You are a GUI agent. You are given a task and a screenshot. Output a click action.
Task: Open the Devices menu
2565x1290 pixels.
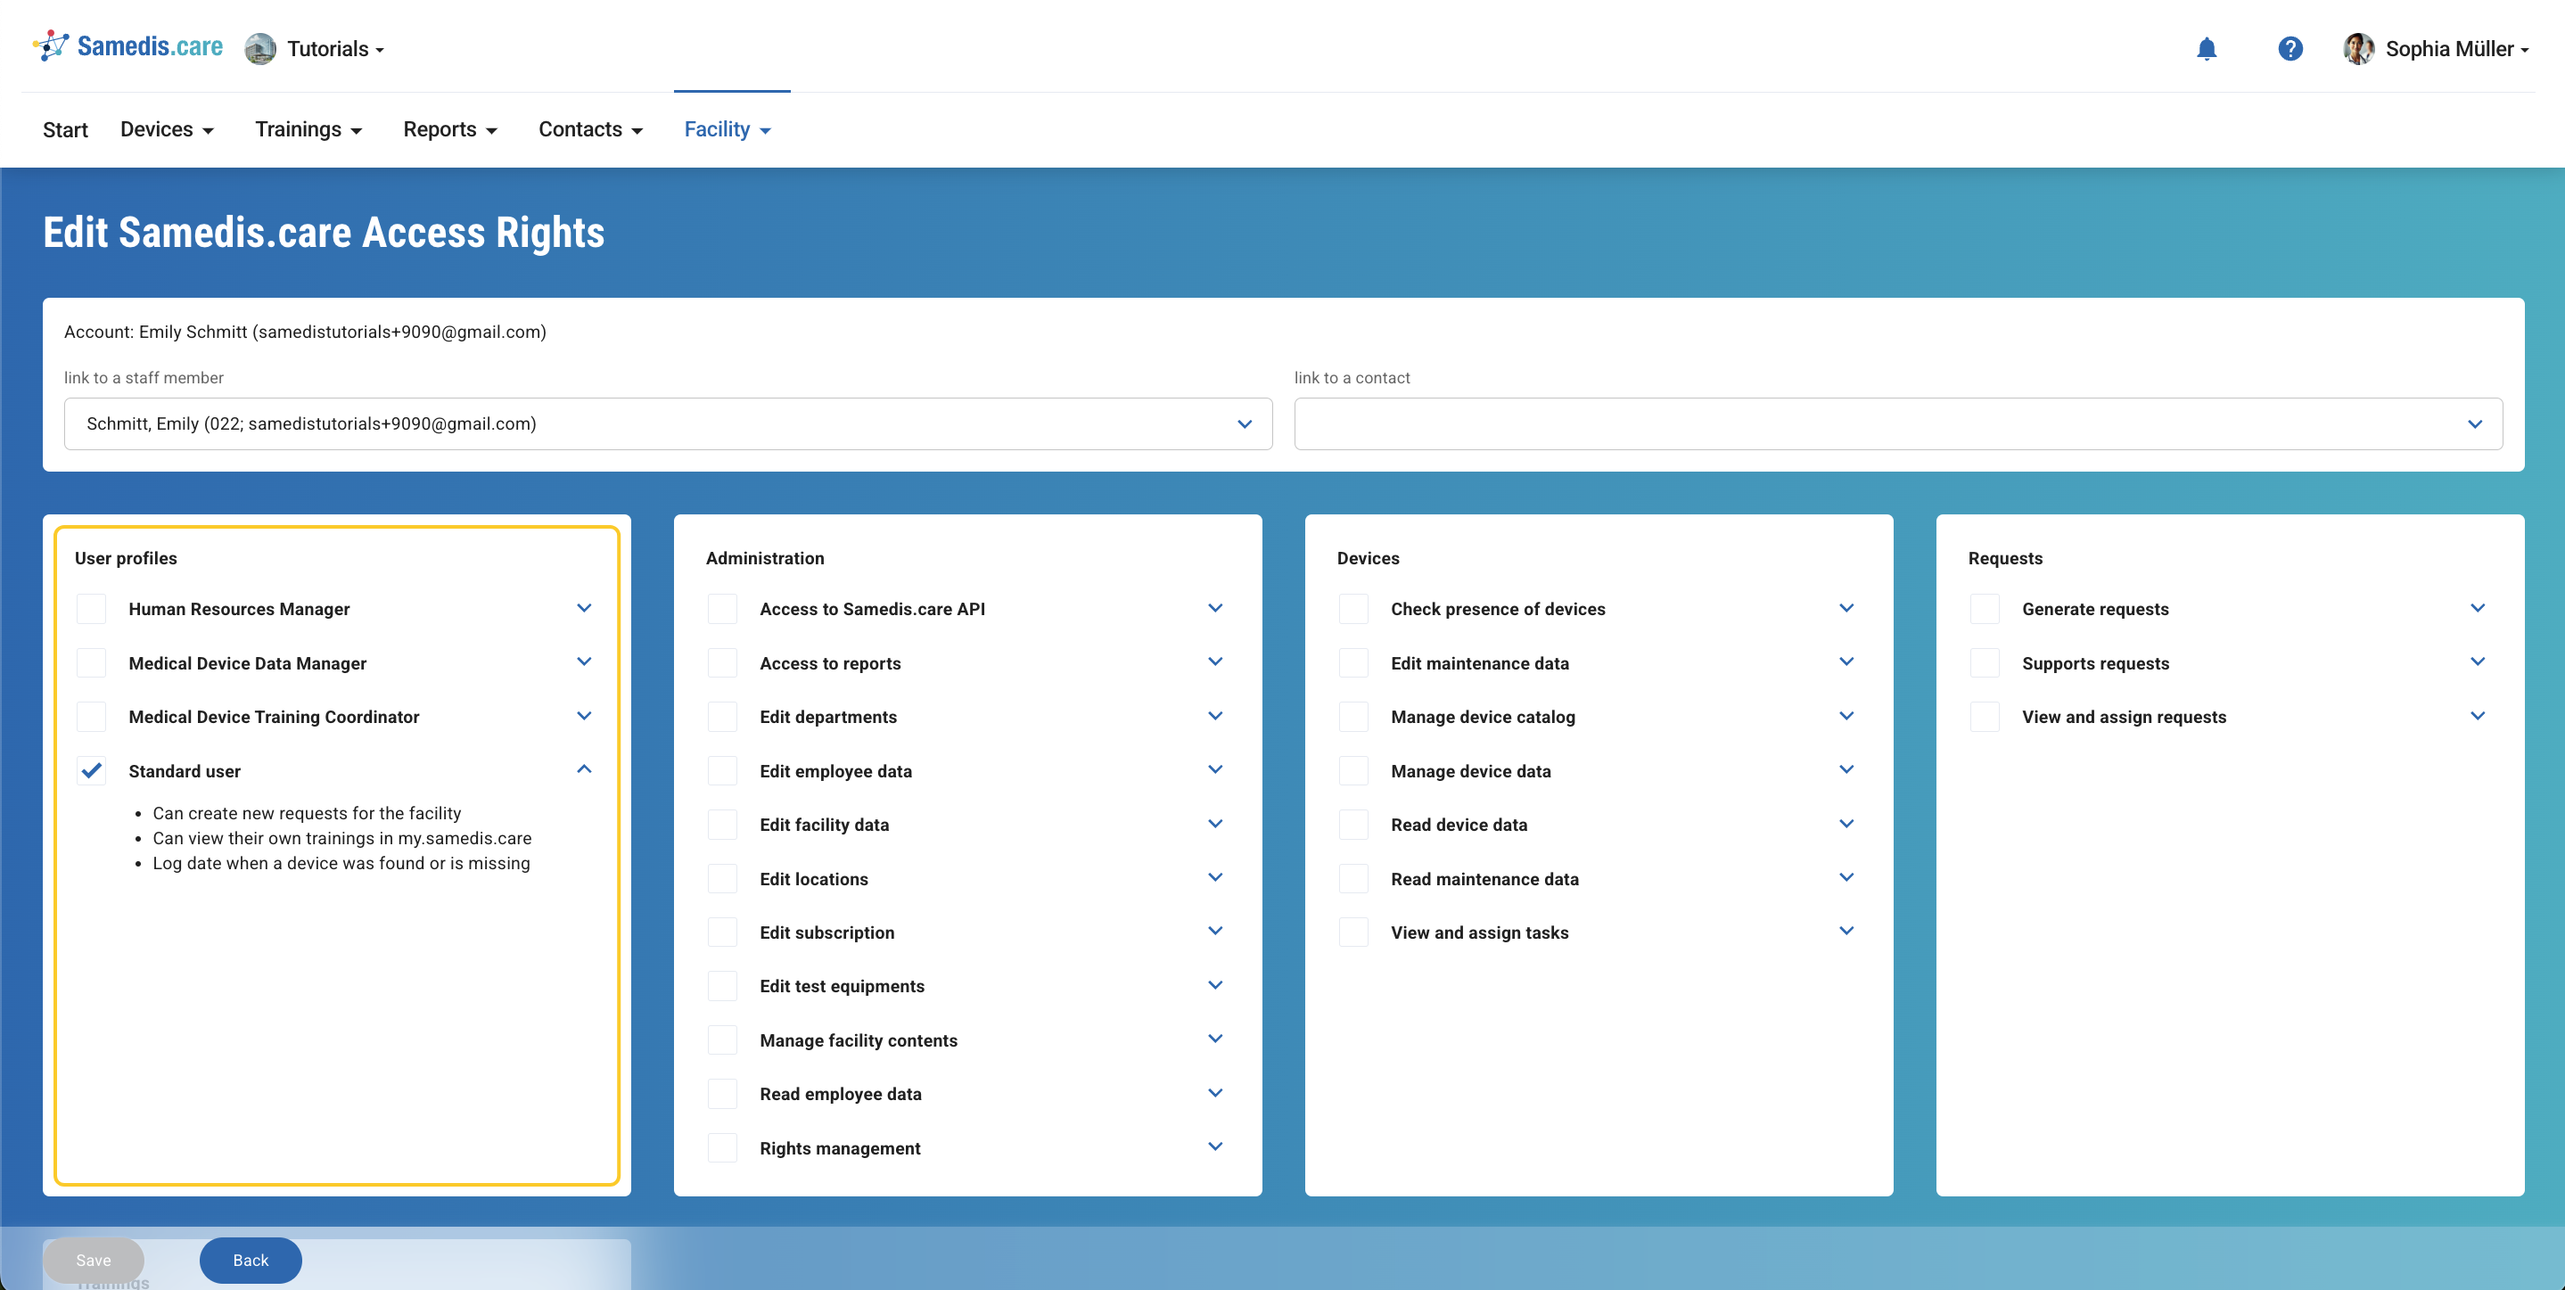pyautogui.click(x=168, y=129)
